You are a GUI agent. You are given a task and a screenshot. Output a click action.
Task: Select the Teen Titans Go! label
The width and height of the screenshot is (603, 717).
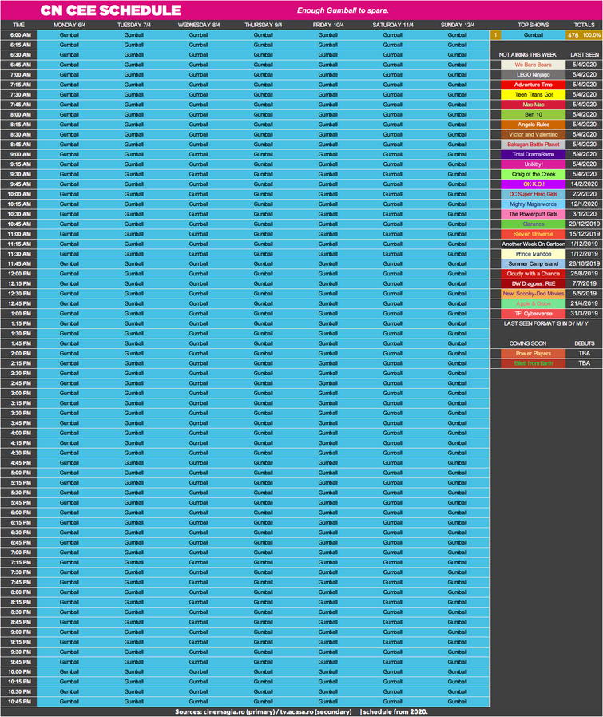tap(534, 95)
